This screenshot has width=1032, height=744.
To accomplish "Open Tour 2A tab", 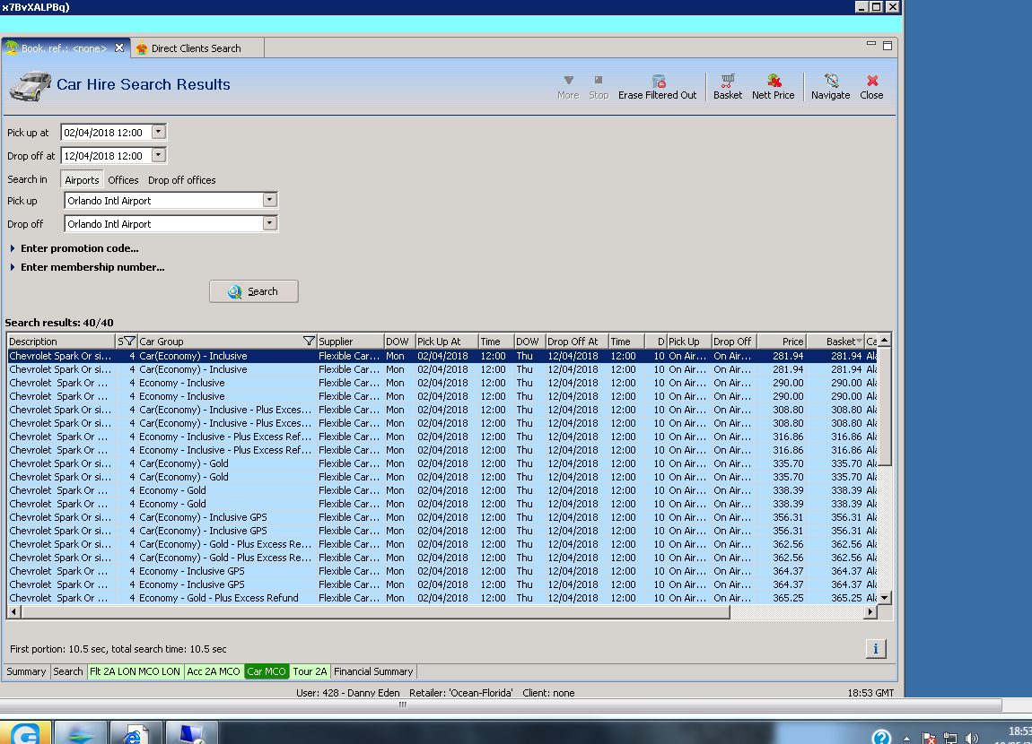I will click(310, 671).
